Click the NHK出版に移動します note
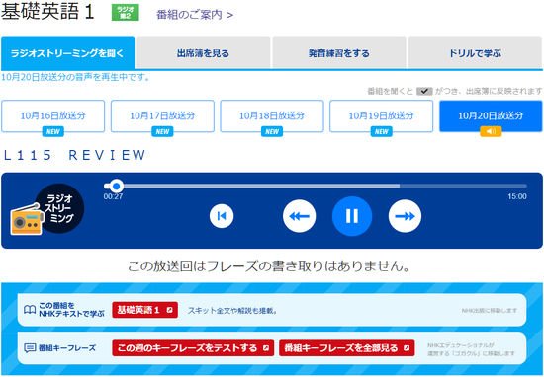This screenshot has height=377, width=544. (x=490, y=311)
